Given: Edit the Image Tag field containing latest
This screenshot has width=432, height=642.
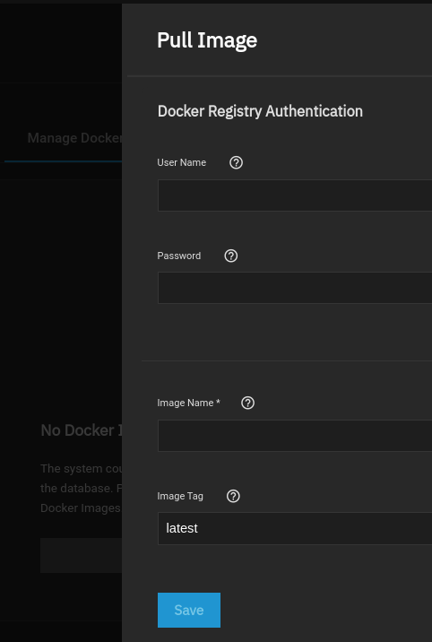Looking at the screenshot, I should pos(295,529).
